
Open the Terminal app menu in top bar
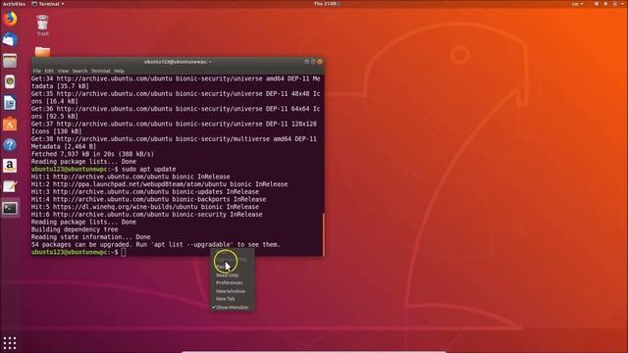(48, 4)
